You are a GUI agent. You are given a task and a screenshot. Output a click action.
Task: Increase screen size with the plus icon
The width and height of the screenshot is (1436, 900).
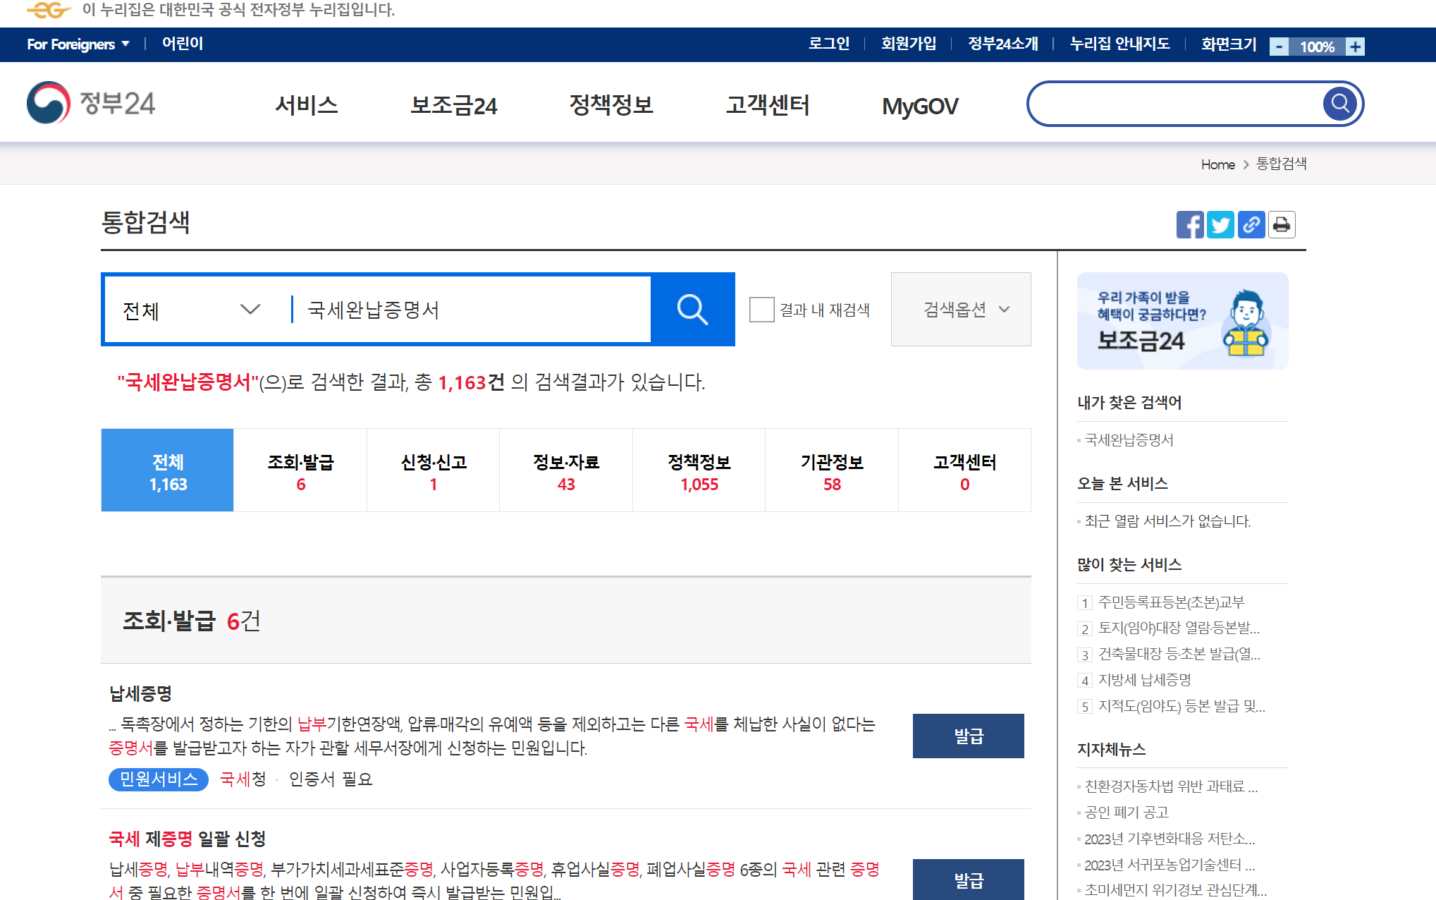(1355, 47)
